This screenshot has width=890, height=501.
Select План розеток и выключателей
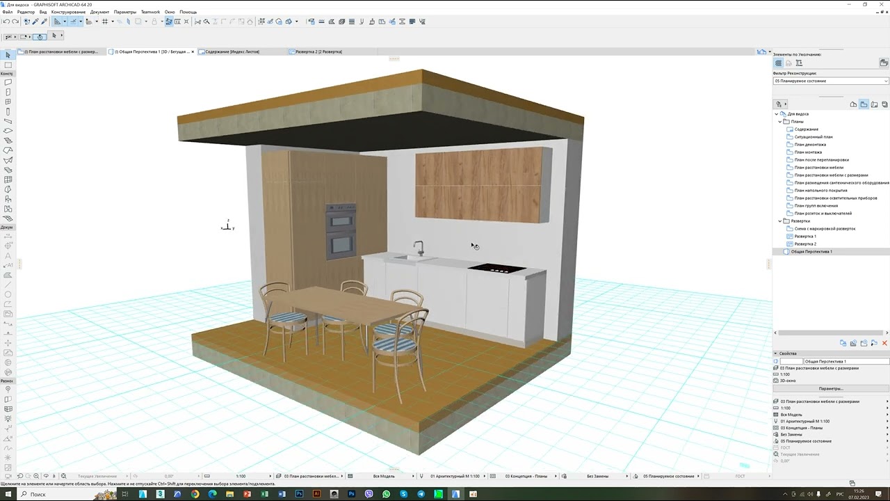pyautogui.click(x=823, y=214)
